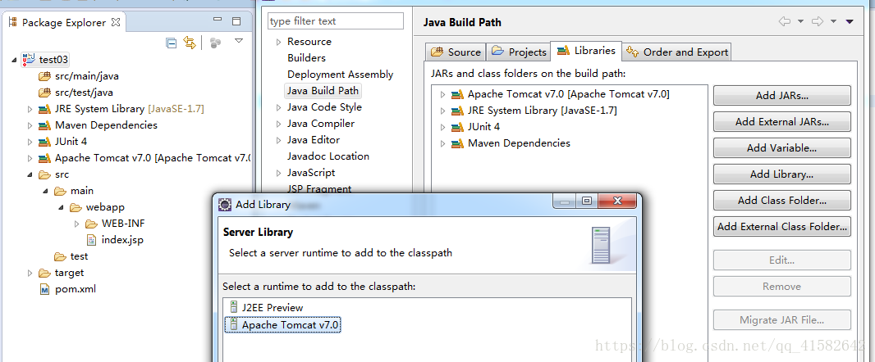875x362 pixels.
Task: Open Package Explorer view menu triangle
Action: (239, 41)
